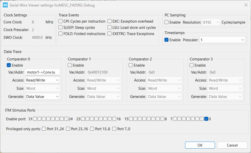
Task: Open Comparator 0 Access dropdown
Action: [43, 80]
